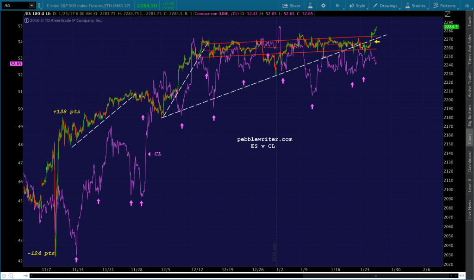Open the chart settings gear icon
The image size is (474, 280).
point(323,6)
